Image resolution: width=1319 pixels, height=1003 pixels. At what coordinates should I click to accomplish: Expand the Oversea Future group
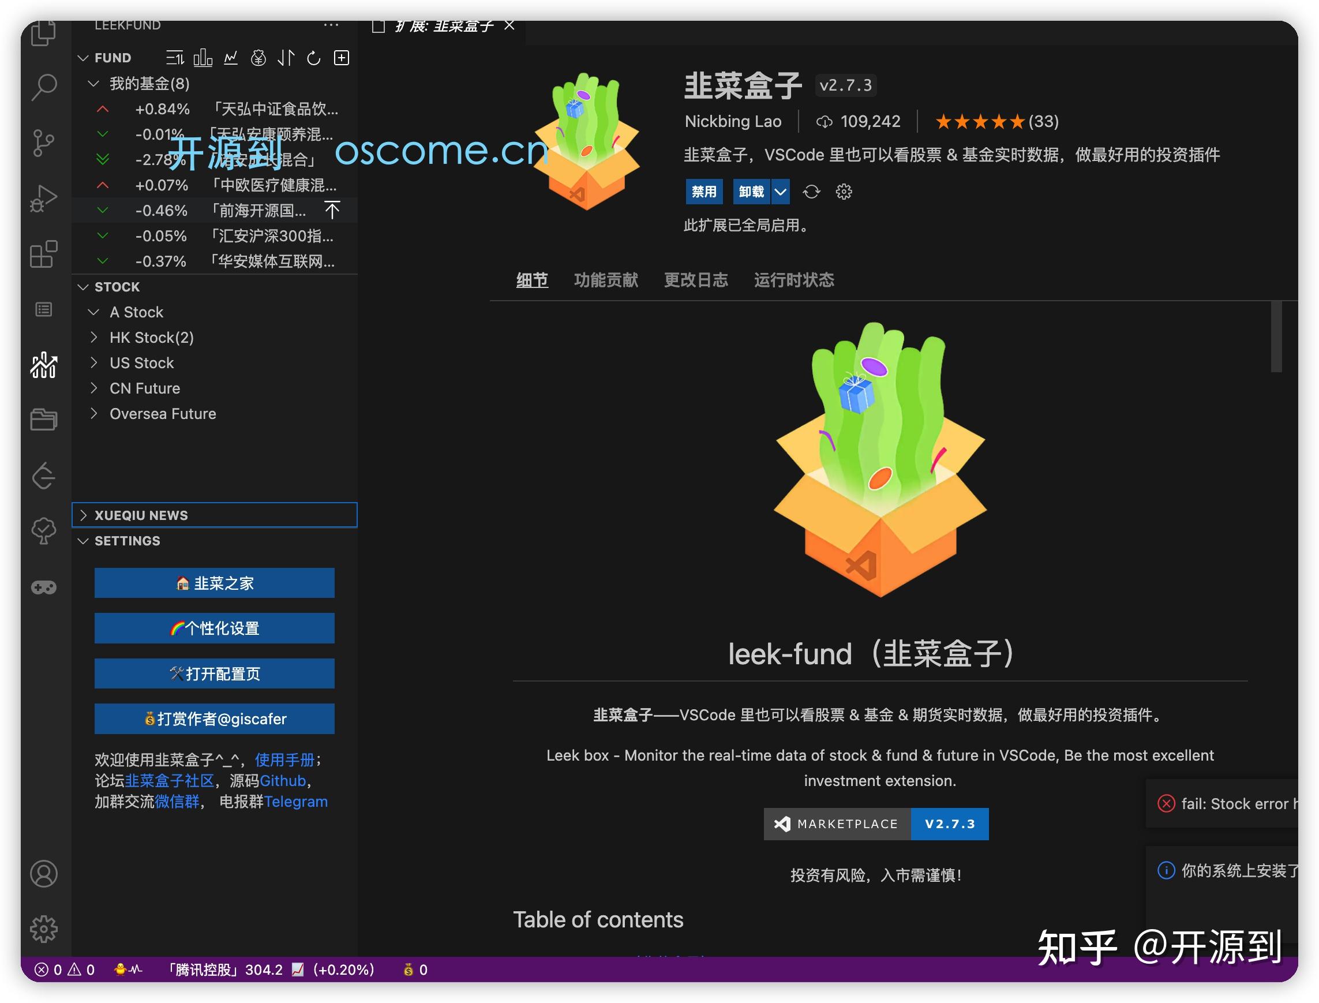point(93,414)
